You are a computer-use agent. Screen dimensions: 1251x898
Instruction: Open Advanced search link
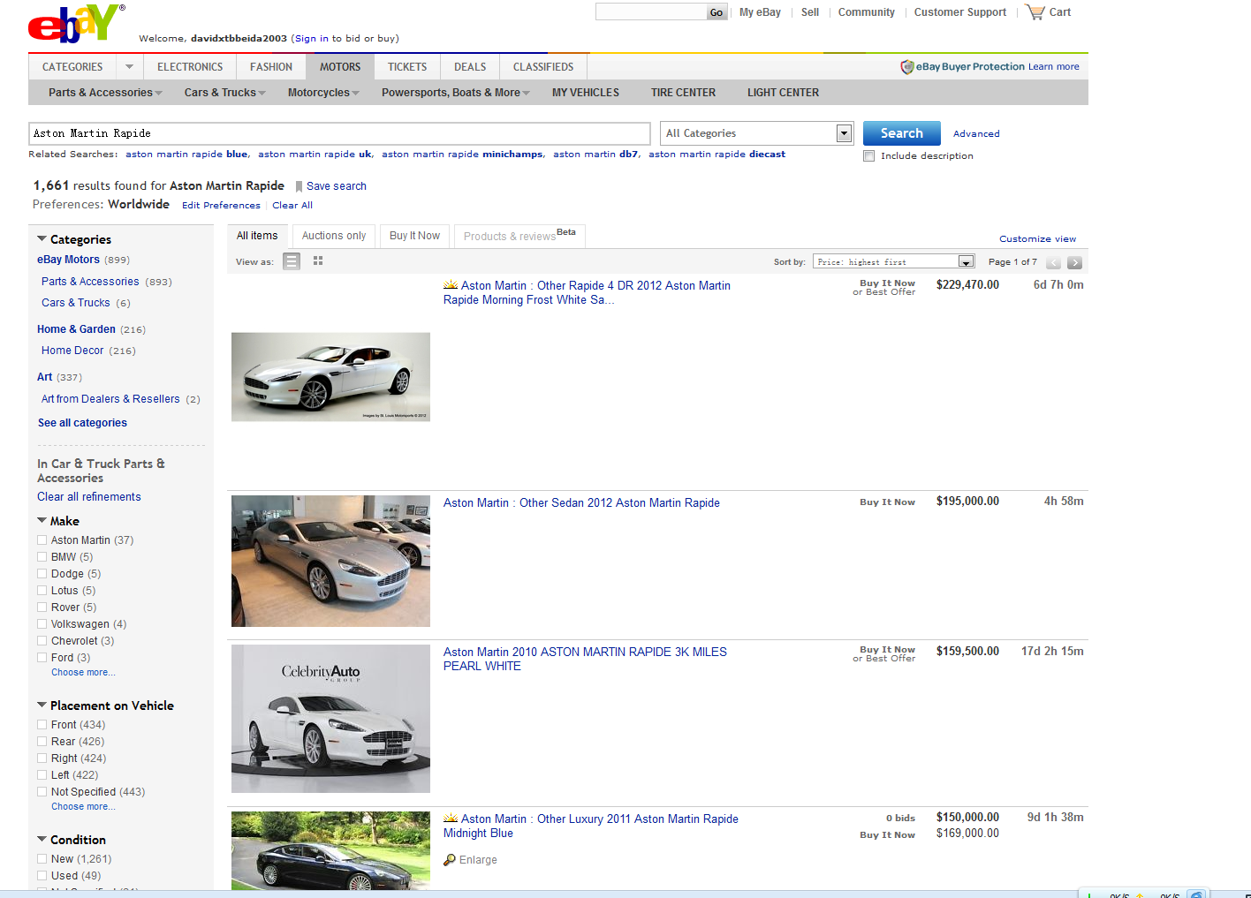976,134
